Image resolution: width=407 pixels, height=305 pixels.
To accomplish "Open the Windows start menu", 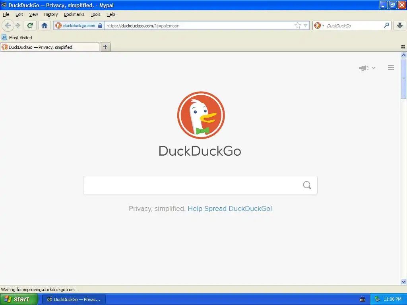I will [19, 299].
